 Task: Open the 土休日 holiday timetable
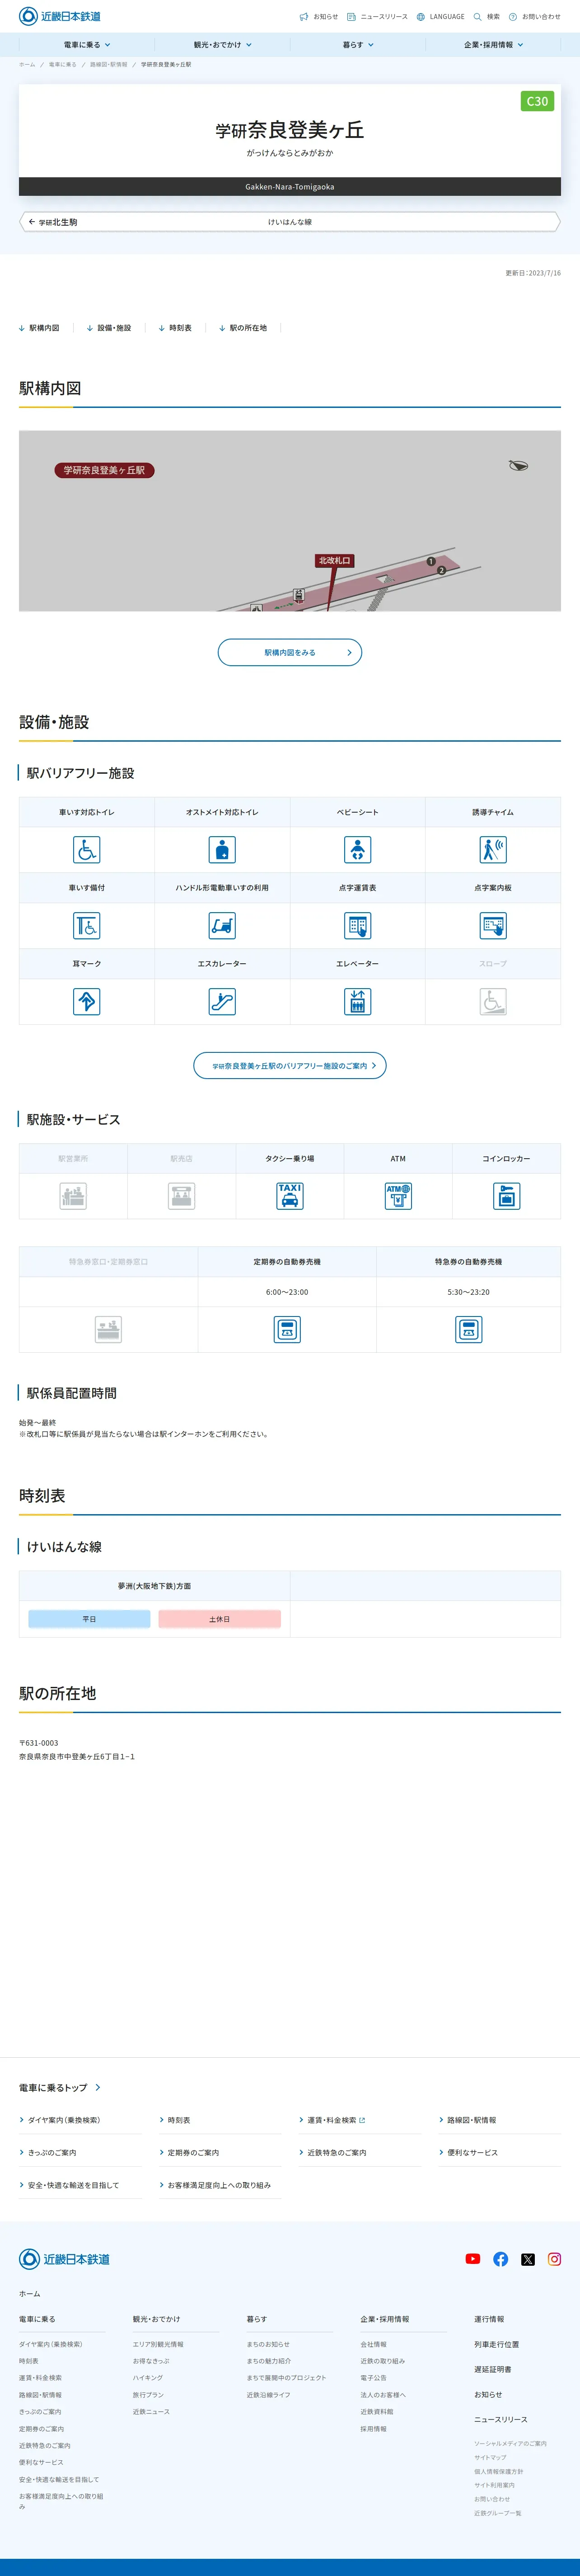(220, 1619)
